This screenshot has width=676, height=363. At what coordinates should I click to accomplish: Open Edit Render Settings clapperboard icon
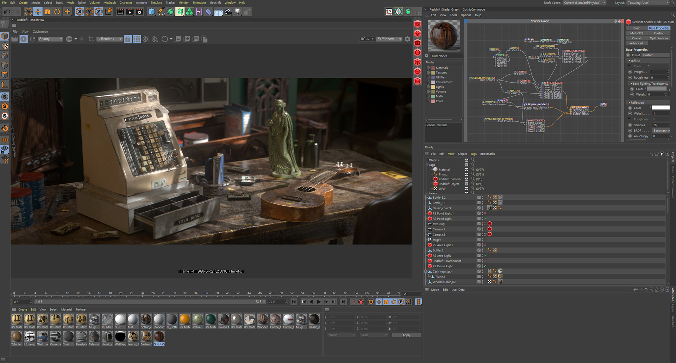pyautogui.click(x=139, y=12)
